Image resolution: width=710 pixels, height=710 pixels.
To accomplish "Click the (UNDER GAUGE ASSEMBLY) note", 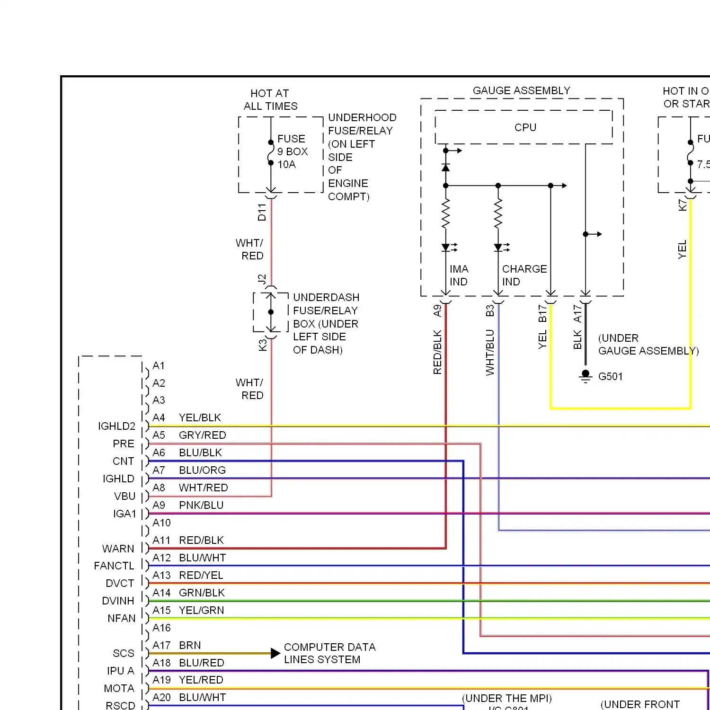I will pyautogui.click(x=648, y=344).
